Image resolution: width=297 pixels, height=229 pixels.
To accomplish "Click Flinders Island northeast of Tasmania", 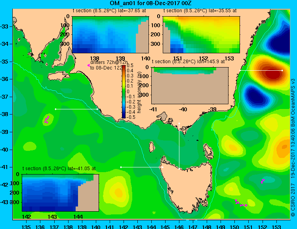I will pyautogui.click(x=209, y=151).
